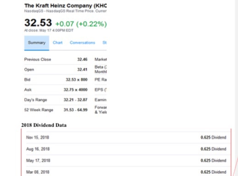Click the 32.41 open value

point(82,70)
